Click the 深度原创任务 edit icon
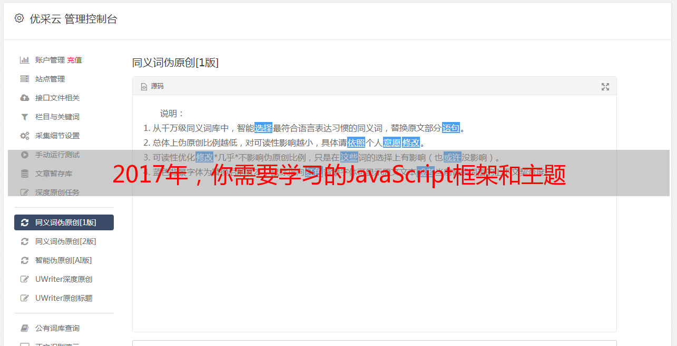 point(24,192)
